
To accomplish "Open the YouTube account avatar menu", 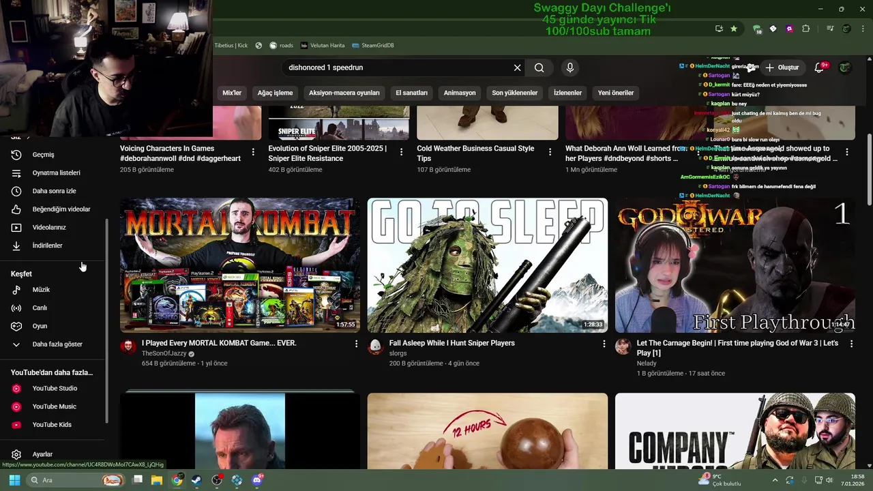I will [845, 68].
